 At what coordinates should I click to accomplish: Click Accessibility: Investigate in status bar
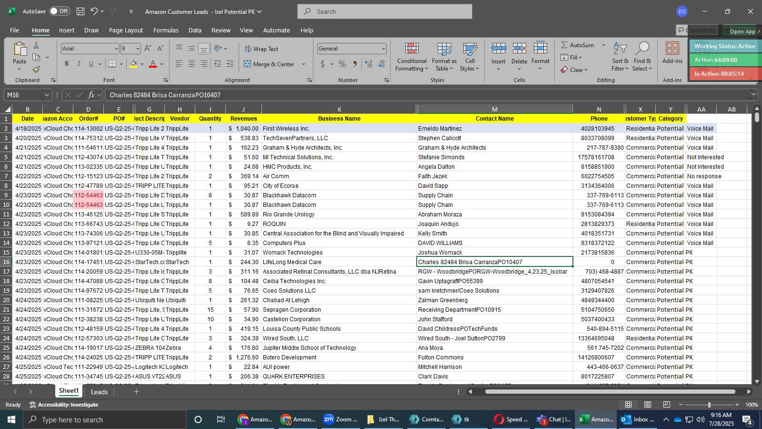pyautogui.click(x=64, y=405)
